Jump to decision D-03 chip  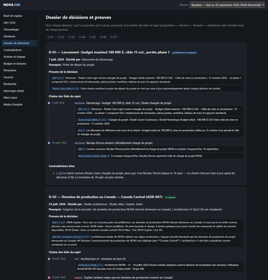72,37
